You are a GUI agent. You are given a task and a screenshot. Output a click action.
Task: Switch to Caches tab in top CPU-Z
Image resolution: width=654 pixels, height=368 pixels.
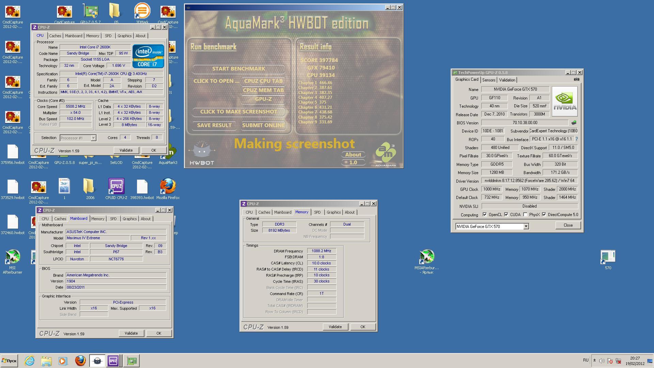(55, 36)
